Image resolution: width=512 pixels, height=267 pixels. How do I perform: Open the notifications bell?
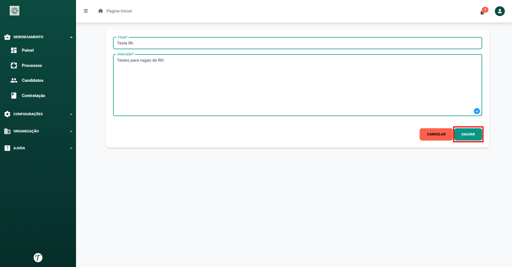click(482, 12)
